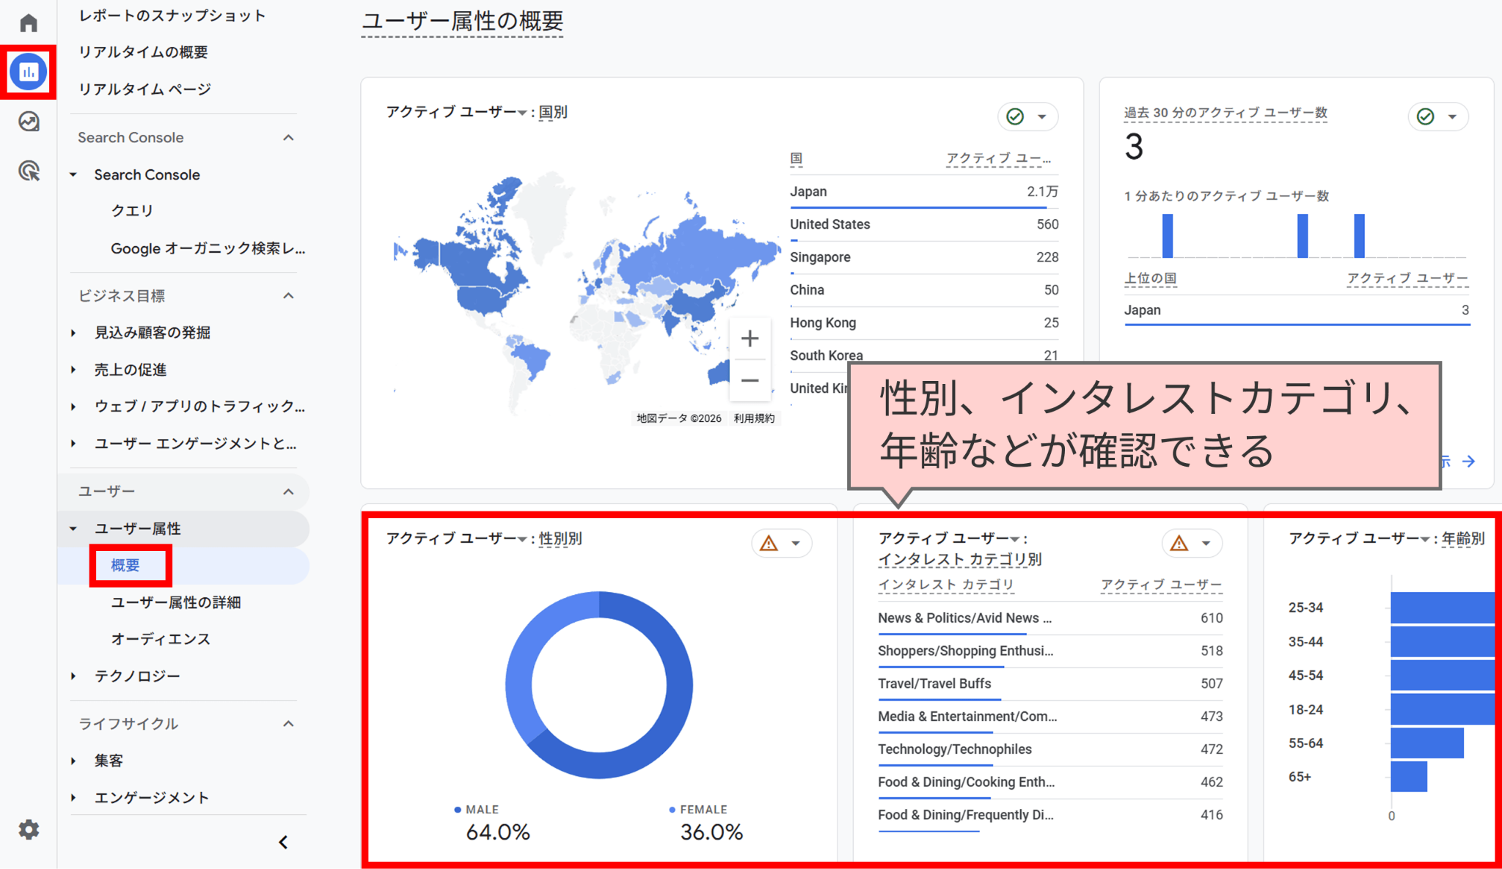Collapse the ビジネス目標 section
Viewport: 1502px width, 869px height.
pos(288,296)
